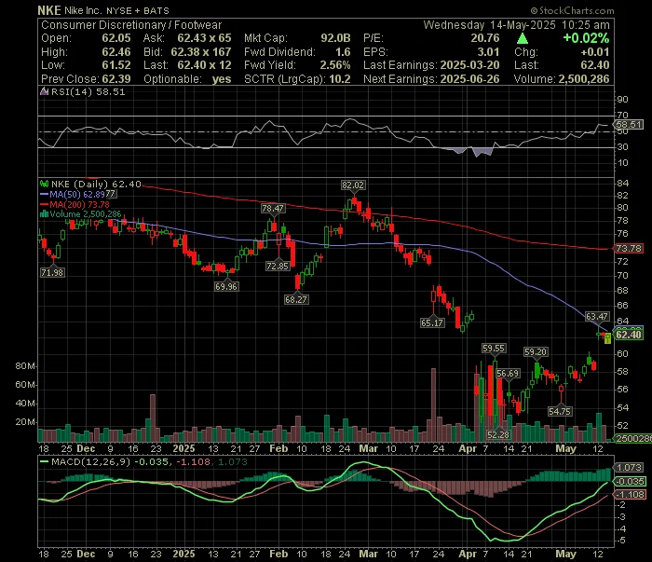Click the Bid quote 62.38 x 167
652x562 pixels.
(201, 52)
